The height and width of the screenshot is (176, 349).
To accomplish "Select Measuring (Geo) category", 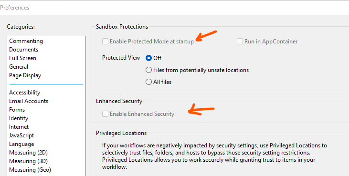I will point(30,170).
